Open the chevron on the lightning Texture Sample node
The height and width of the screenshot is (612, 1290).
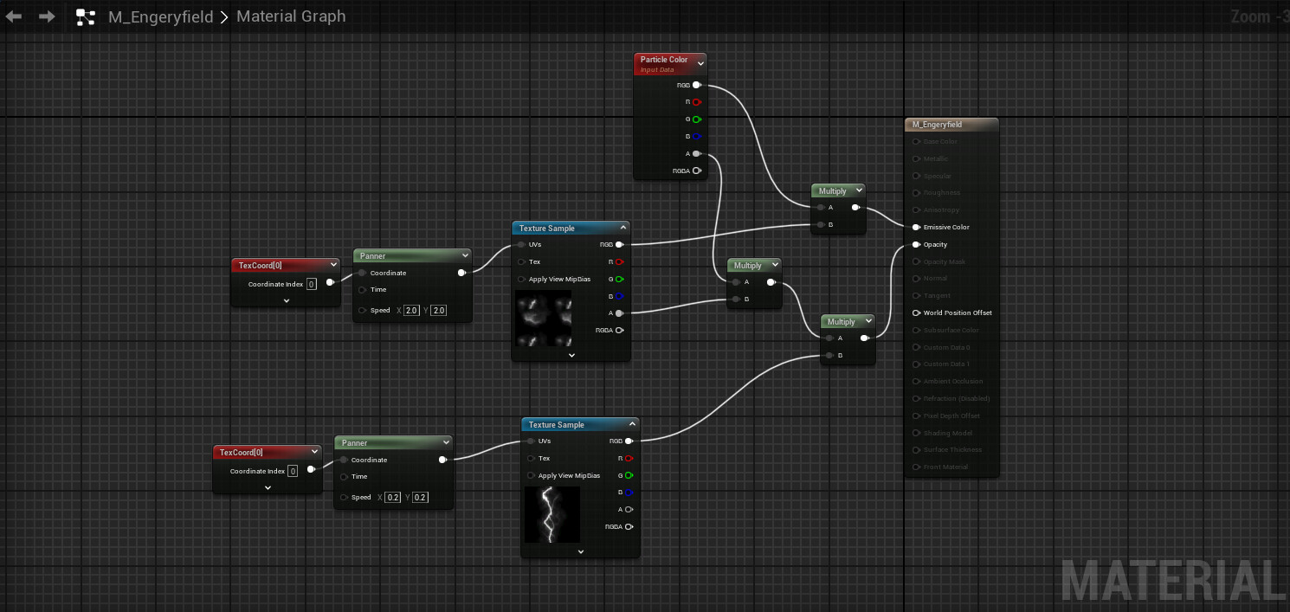tap(633, 424)
